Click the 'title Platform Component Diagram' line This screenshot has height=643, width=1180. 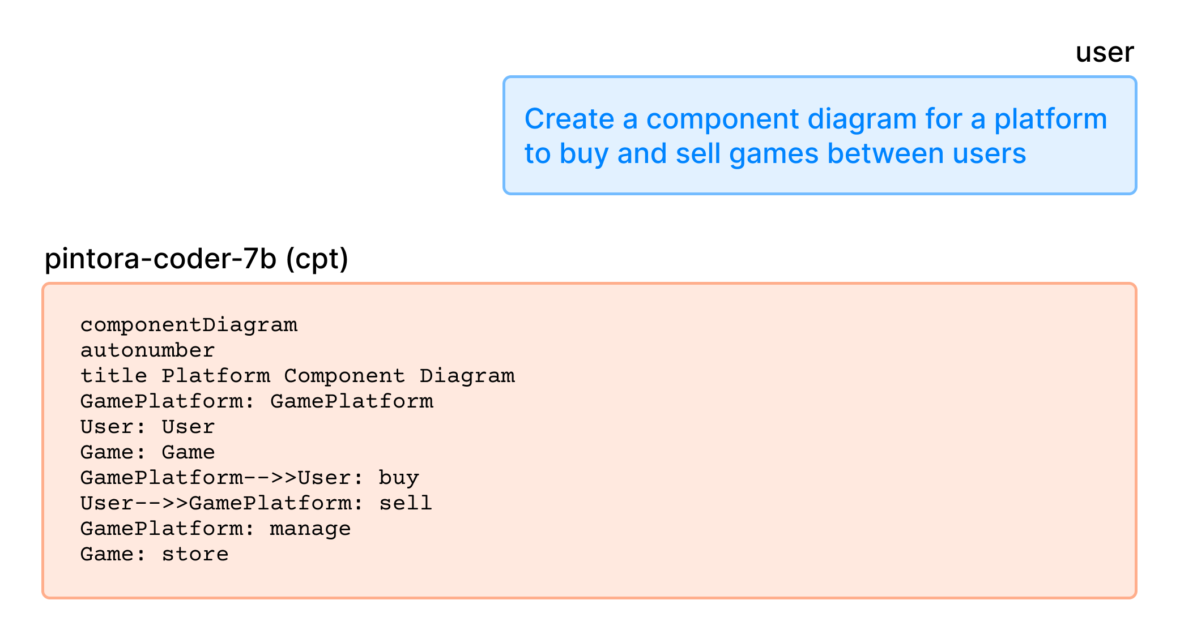(297, 376)
